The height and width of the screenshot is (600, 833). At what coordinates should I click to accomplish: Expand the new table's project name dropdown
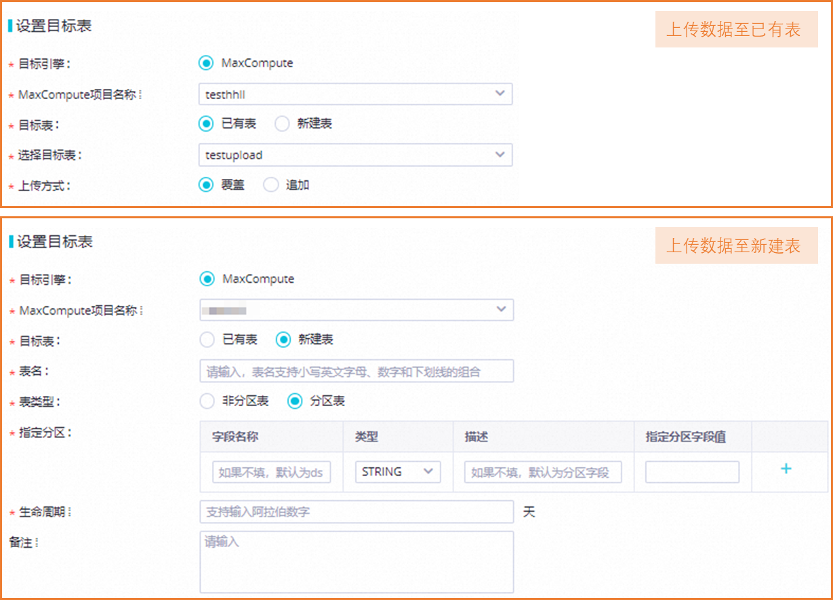coord(354,309)
